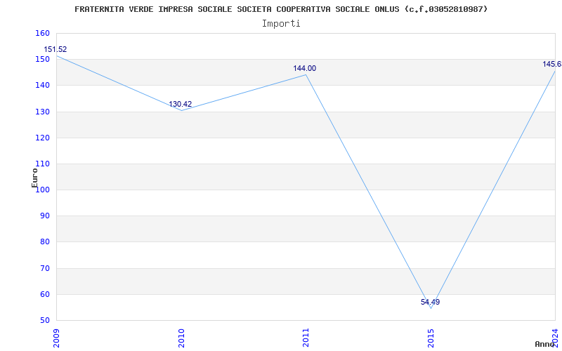
Task: Click the y-axis value 150
Action: coord(42,60)
